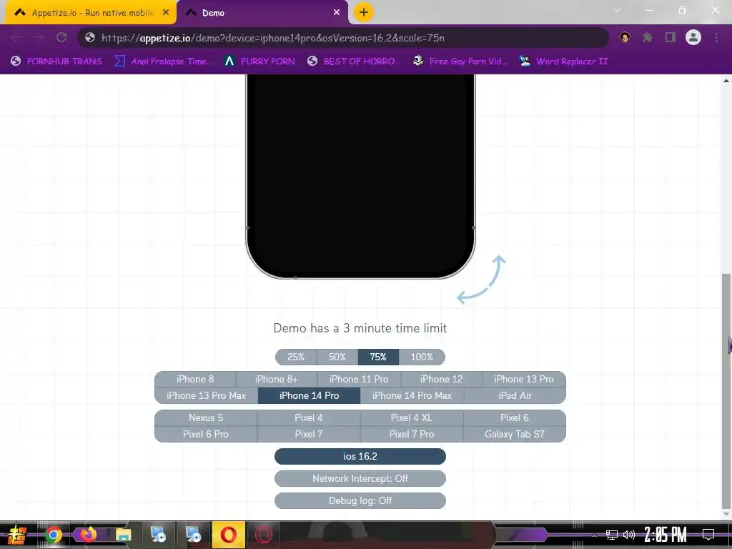
Task: Launch Firefox from the taskbar
Action: 88,535
